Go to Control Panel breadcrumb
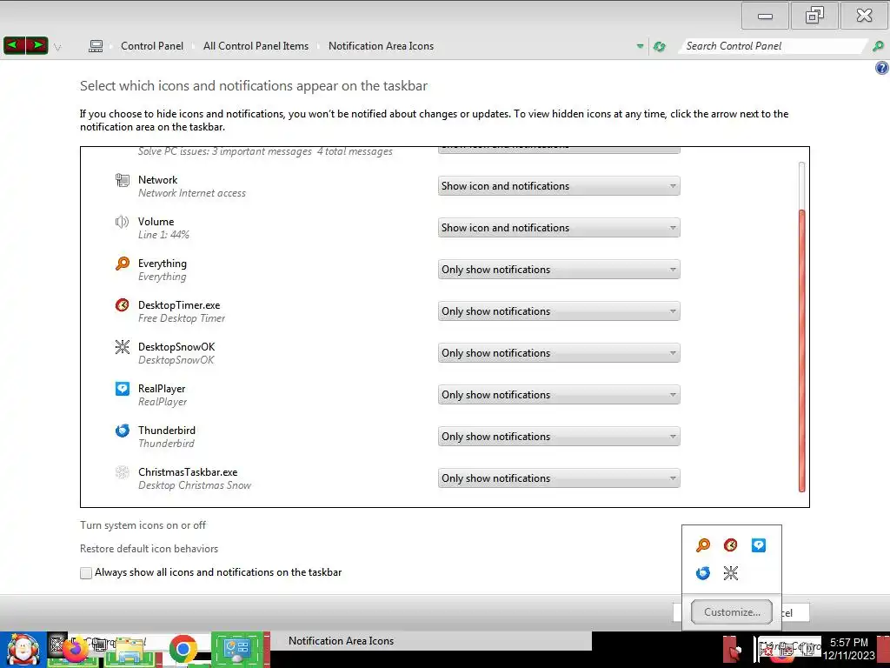 (152, 46)
